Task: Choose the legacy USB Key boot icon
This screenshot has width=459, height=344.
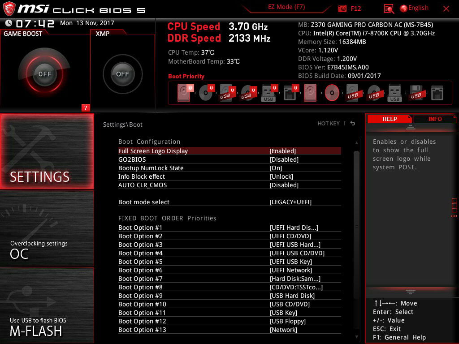Action: pos(394,93)
